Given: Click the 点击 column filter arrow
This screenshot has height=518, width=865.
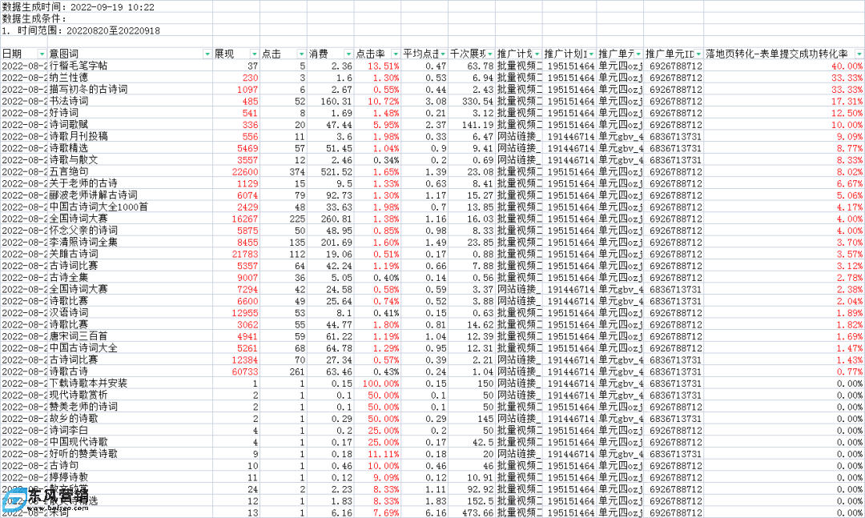Looking at the screenshot, I should pyautogui.click(x=301, y=54).
